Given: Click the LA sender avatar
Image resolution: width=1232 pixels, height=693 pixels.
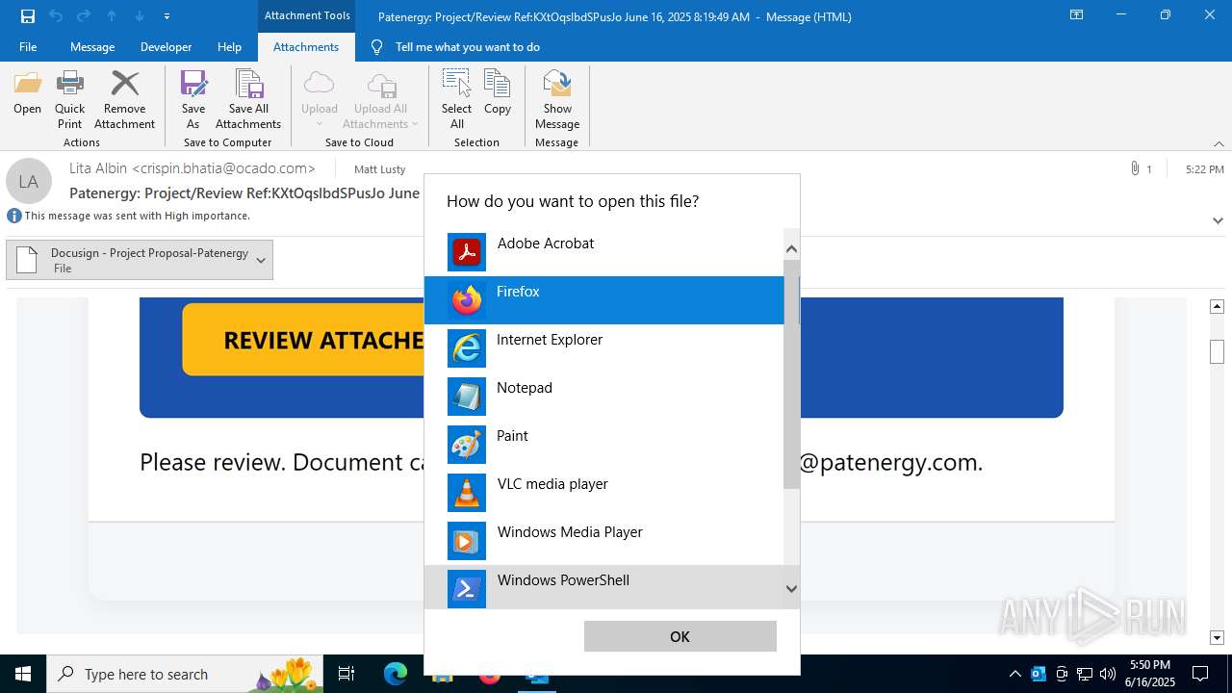Looking at the screenshot, I should pos(29,181).
